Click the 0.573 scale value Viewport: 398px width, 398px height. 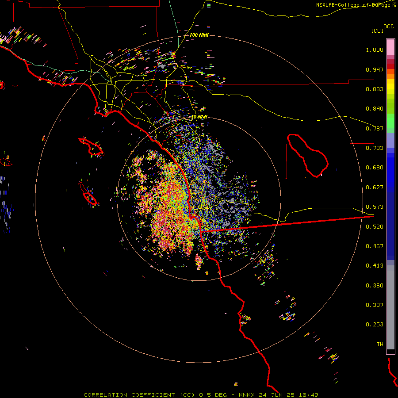(x=375, y=207)
